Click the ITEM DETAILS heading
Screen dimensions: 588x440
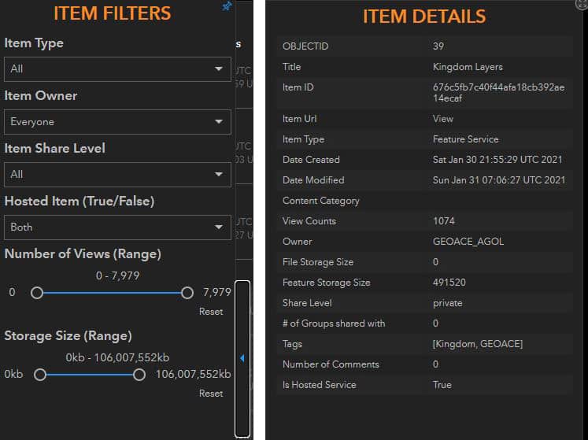tap(424, 17)
